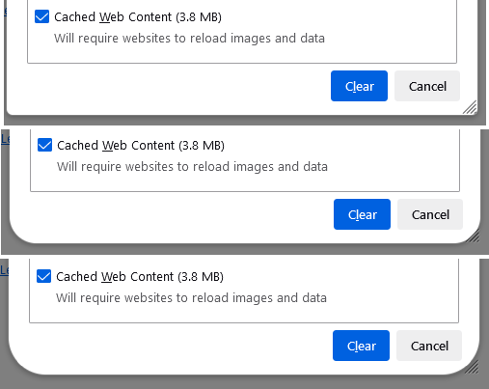Dismiss the topmost dialog with Cancel
The width and height of the screenshot is (489, 389).
[427, 86]
